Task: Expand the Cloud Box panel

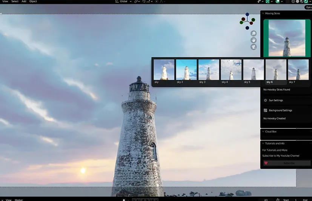Action: tap(263, 132)
